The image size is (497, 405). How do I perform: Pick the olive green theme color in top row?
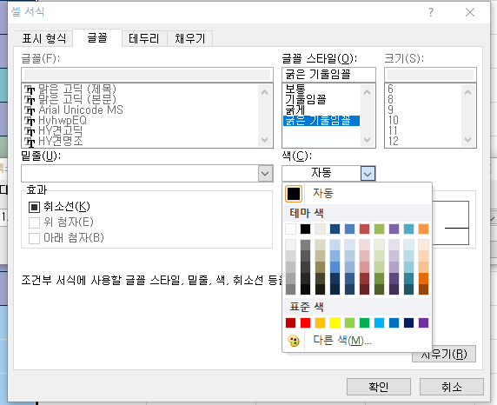point(379,229)
